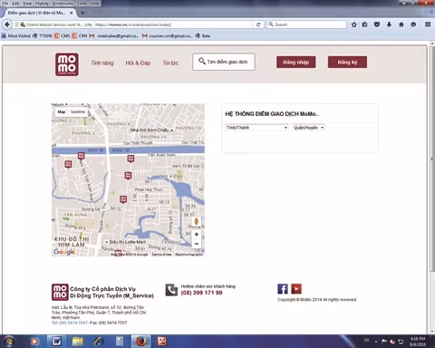Image resolution: width=435 pixels, height=348 pixels.
Task: Click the Đăng nhập button
Action: [296, 62]
